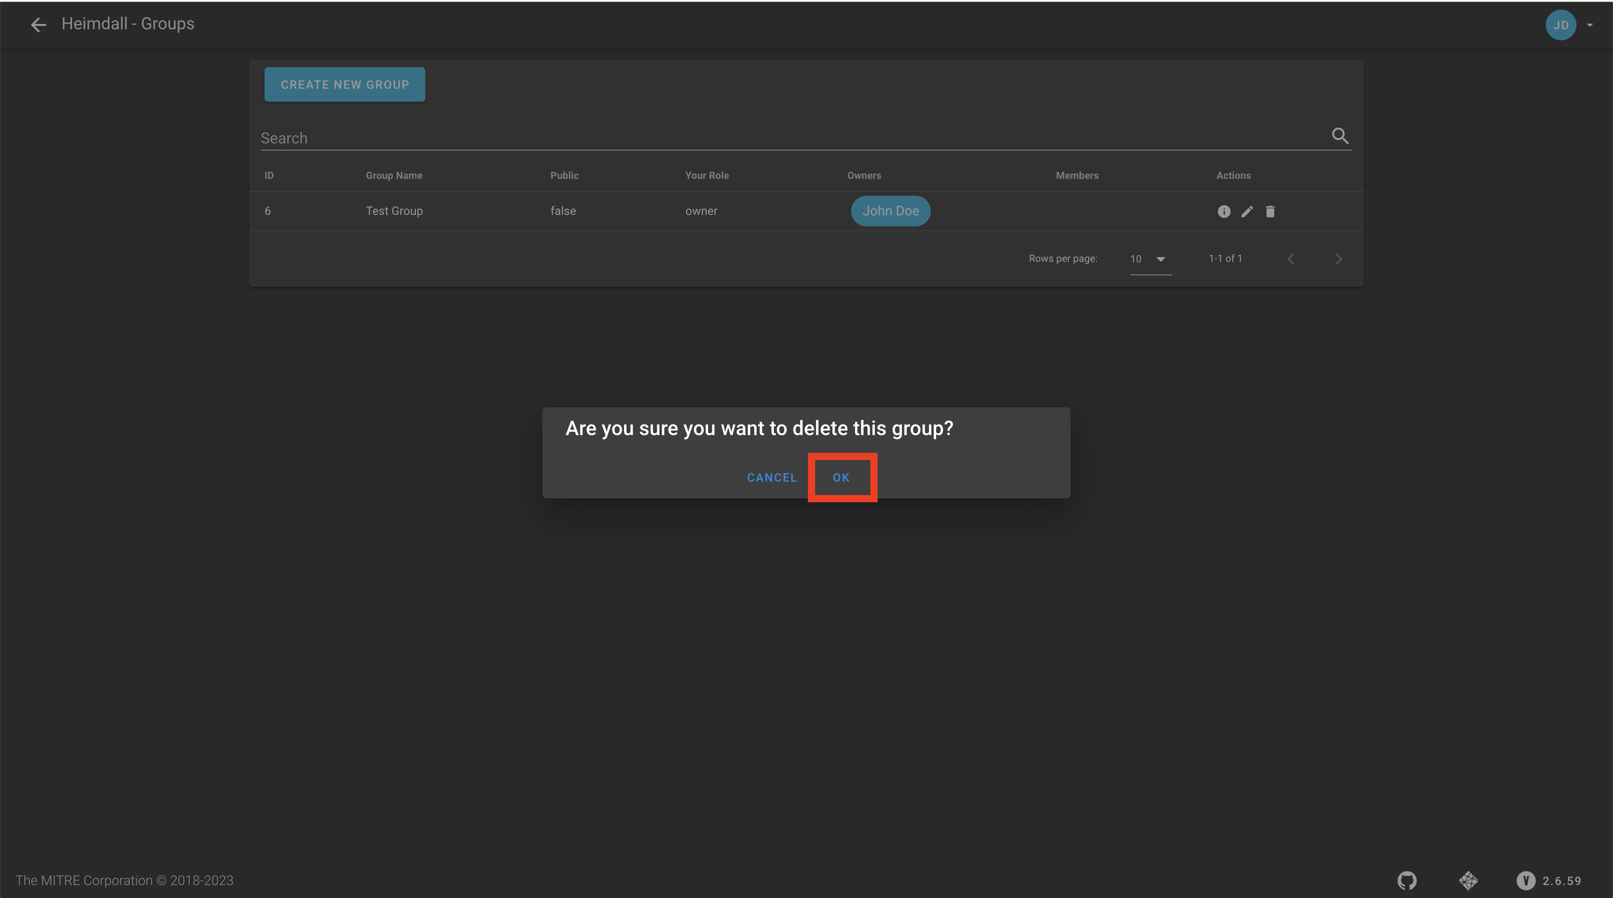Select the edit pencil icon for Test Group
Viewport: 1613px width, 898px height.
[1247, 211]
